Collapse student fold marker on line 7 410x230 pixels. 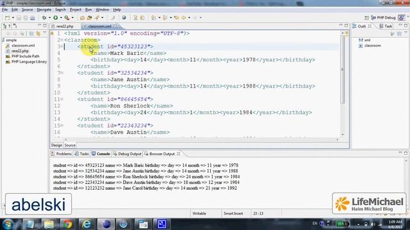tap(62, 73)
